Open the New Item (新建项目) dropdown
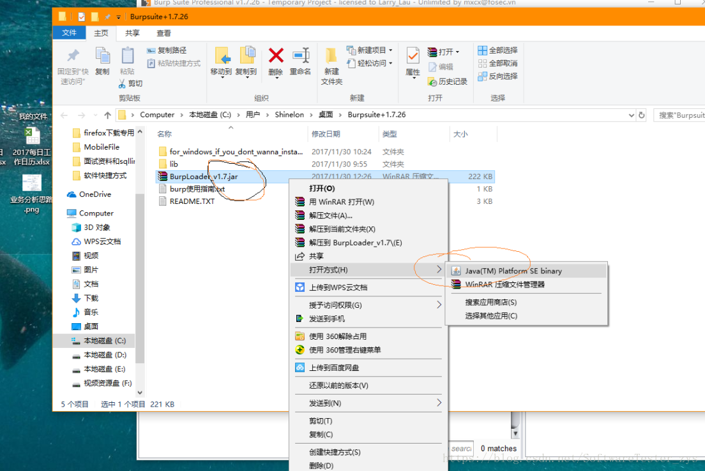This screenshot has width=705, height=471. (370, 50)
